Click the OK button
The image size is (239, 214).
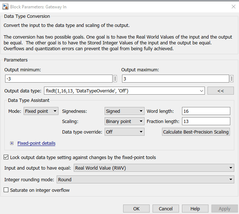(136, 209)
